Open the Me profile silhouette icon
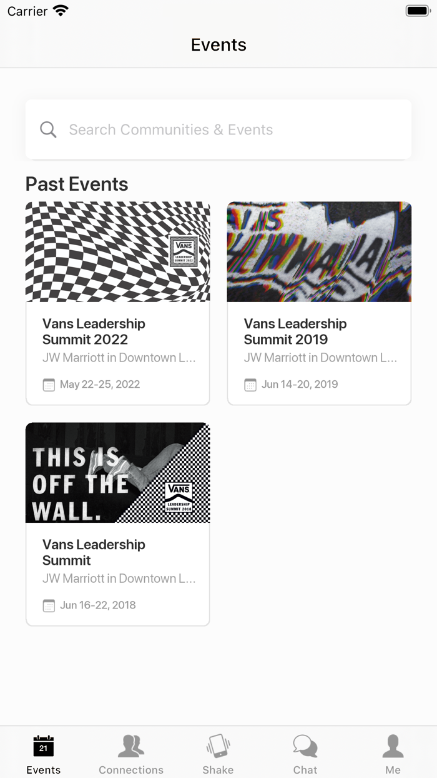 coord(393,744)
